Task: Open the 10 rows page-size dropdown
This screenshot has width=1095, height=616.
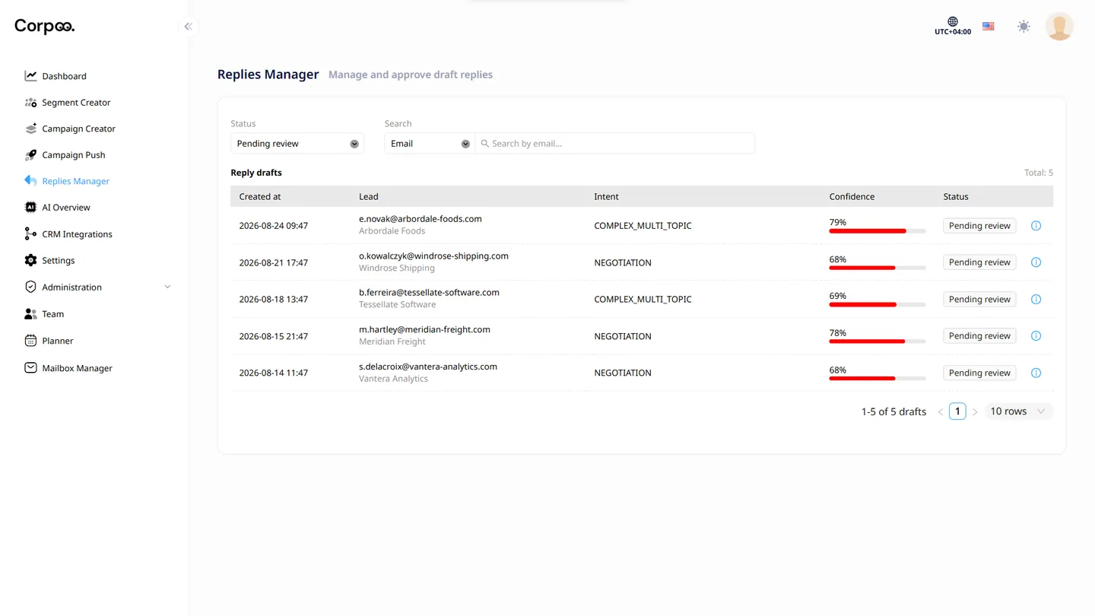Action: (x=1018, y=411)
